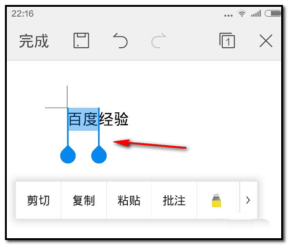Tap the clock showing 22:16
This screenshot has height=245, width=288.
(22, 14)
